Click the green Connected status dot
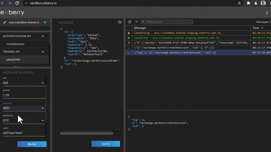This screenshot has width=271, height=152. pyautogui.click(x=129, y=38)
